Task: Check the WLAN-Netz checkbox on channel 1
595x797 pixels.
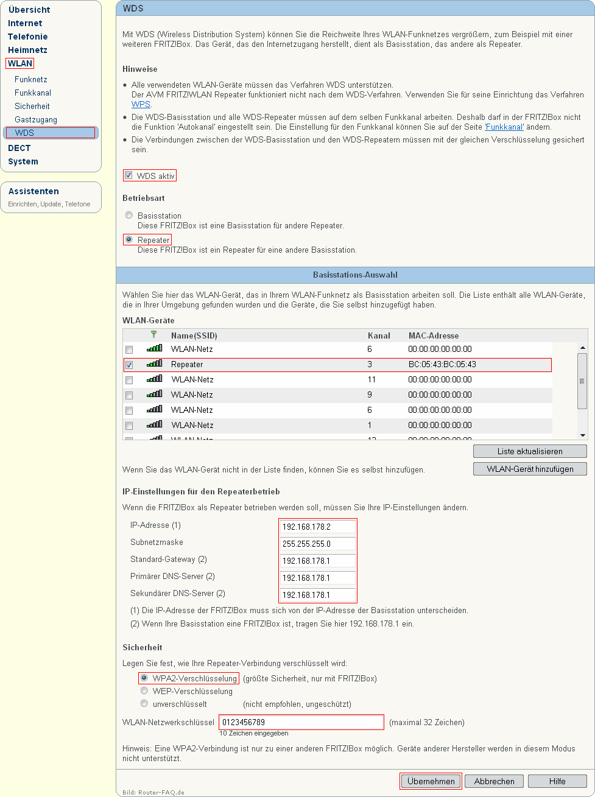Action: pos(129,426)
